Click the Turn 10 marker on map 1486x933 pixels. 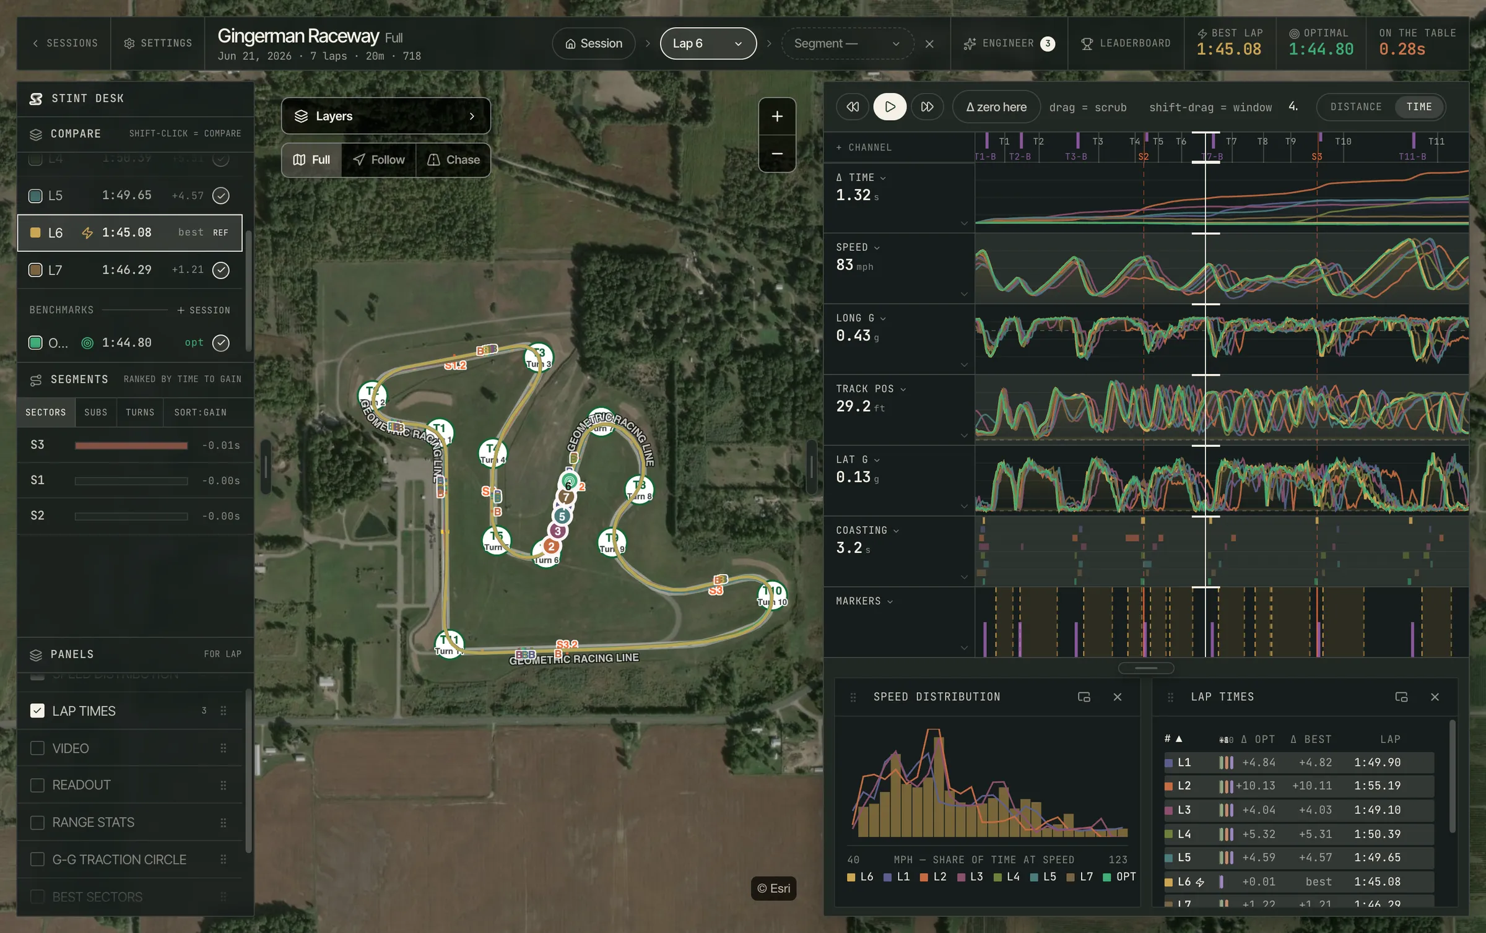772,595
